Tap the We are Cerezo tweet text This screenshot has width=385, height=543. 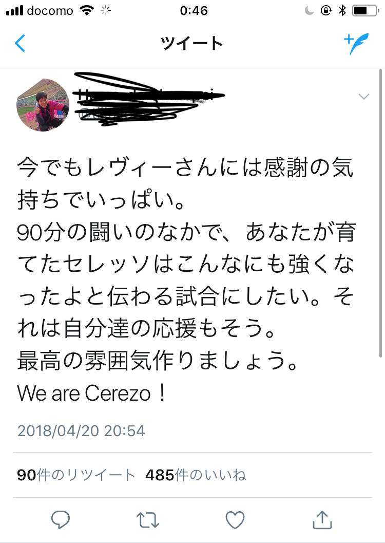tap(92, 394)
